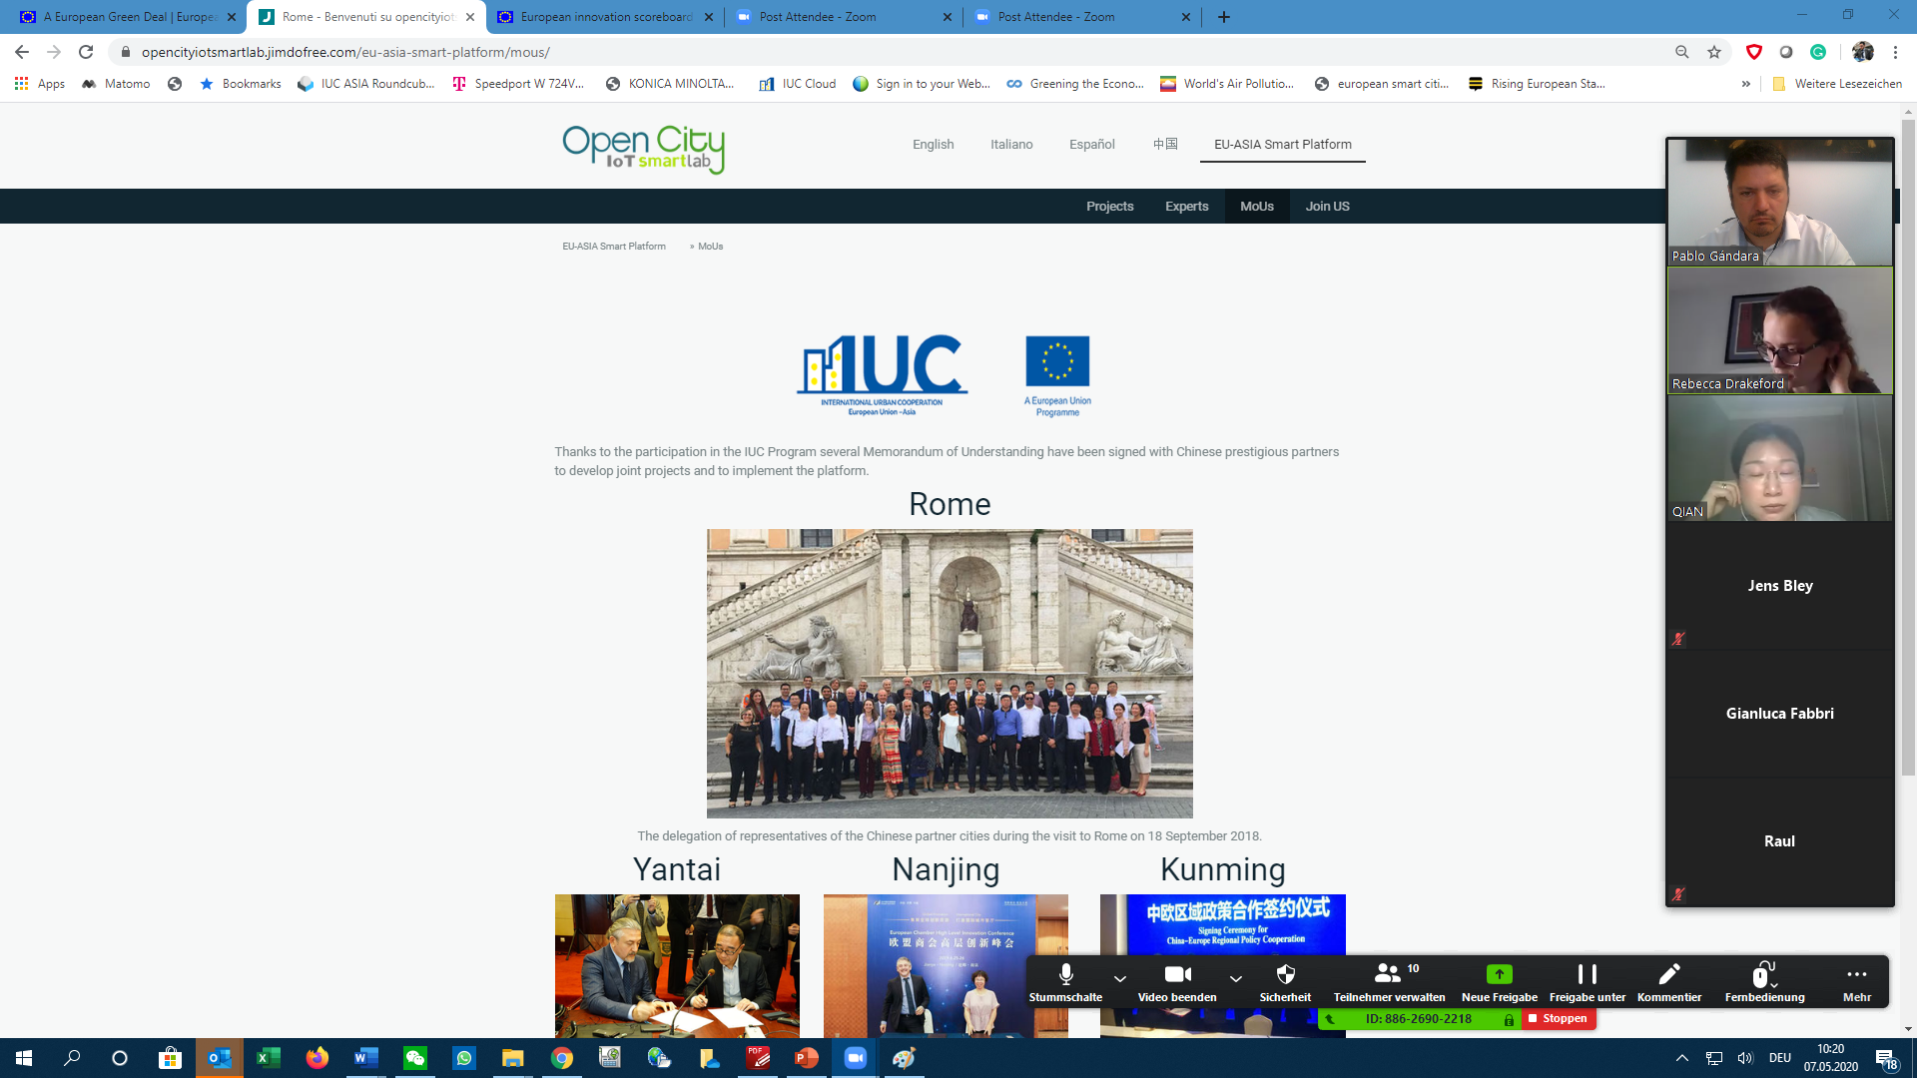Reload the page in Chrome
This screenshot has height=1078, width=1917.
click(x=86, y=52)
